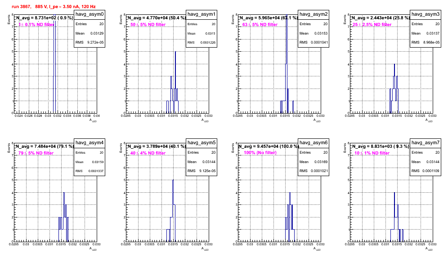Click Mean 0.0315 in havg_asym1 stats
Viewport: 448px width, 257px height.
click(x=202, y=33)
